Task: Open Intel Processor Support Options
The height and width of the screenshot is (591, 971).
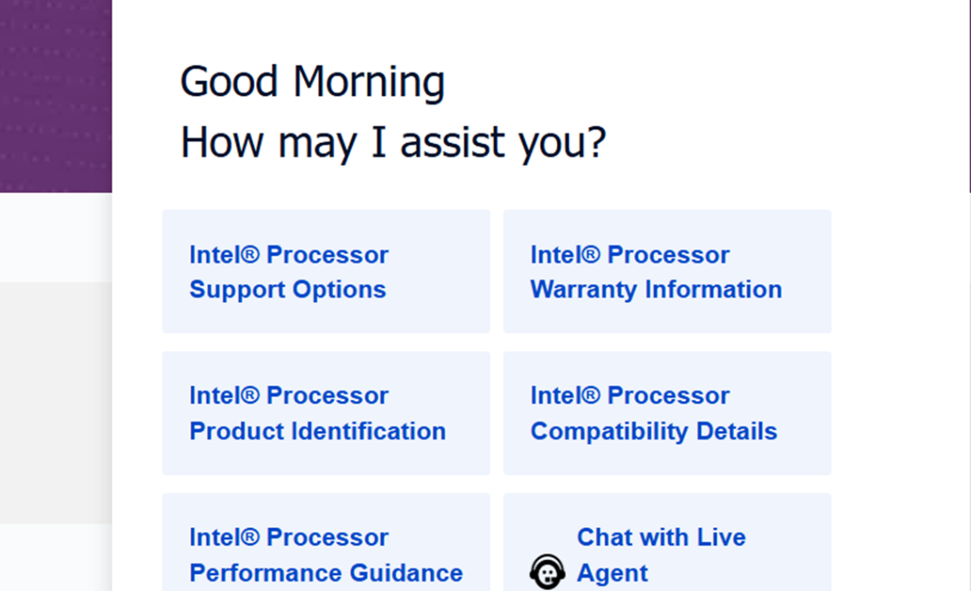Action: 325,272
